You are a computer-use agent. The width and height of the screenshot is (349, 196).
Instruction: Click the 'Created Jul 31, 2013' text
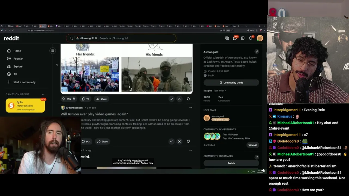pos(219,71)
